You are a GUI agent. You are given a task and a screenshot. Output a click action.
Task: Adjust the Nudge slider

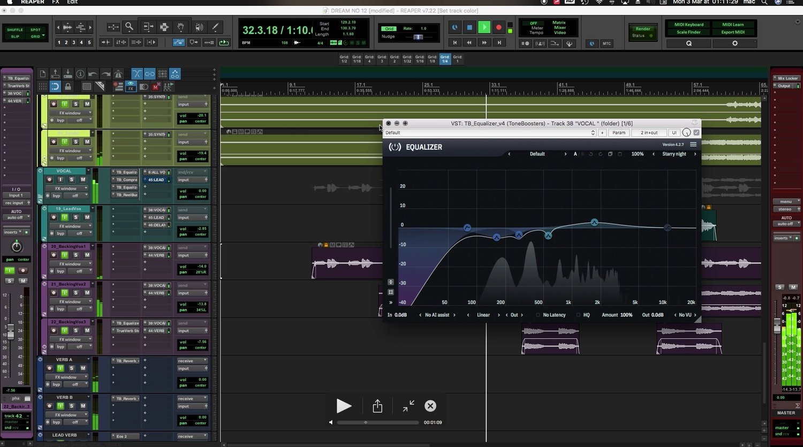418,37
